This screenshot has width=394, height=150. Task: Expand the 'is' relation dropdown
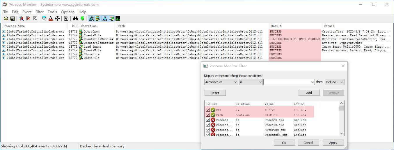251,82
